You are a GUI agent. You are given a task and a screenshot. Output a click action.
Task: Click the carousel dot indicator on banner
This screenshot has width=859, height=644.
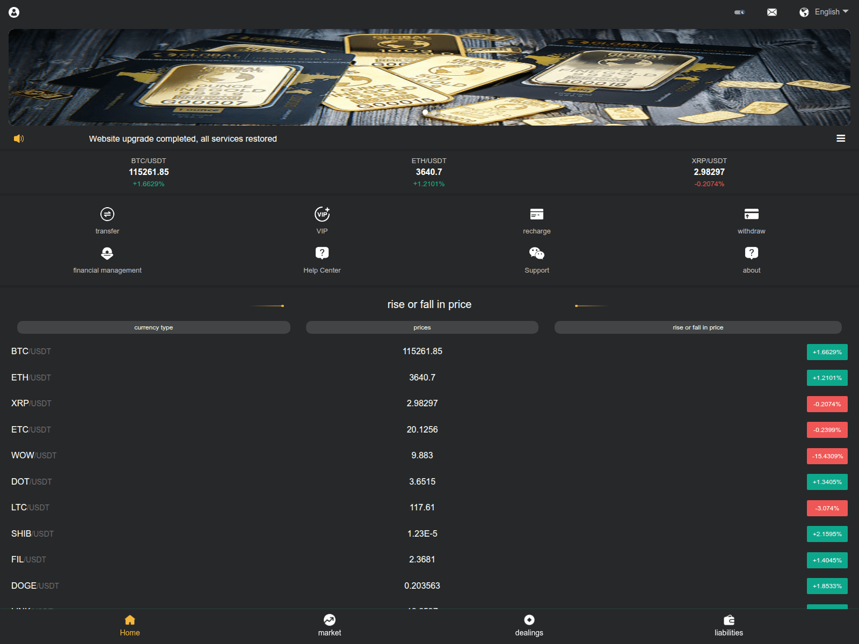[424, 112]
